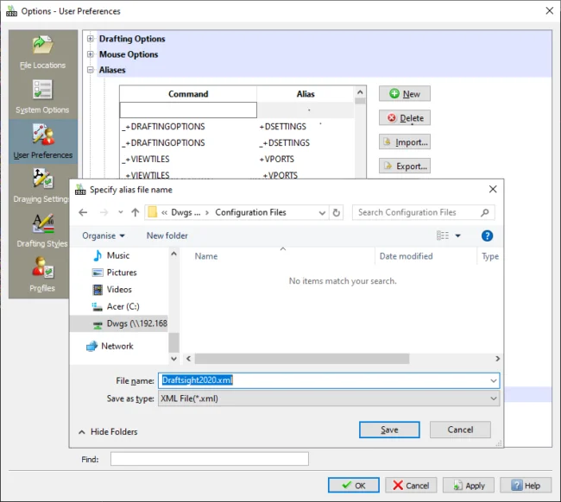This screenshot has height=502, width=561.
Task: Click the Save button
Action: [x=389, y=430]
